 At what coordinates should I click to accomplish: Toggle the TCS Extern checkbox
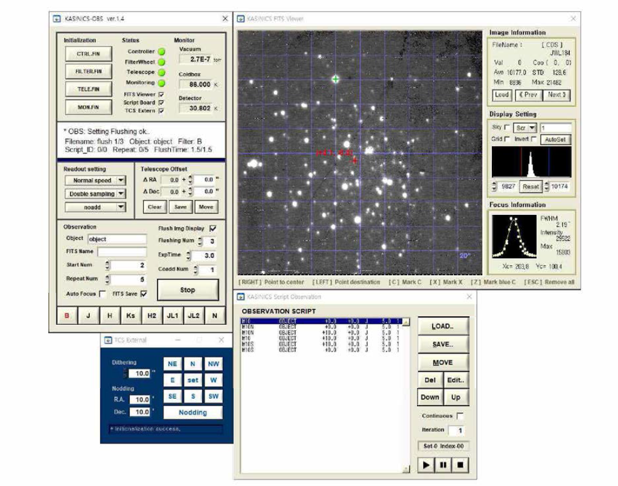(x=161, y=110)
